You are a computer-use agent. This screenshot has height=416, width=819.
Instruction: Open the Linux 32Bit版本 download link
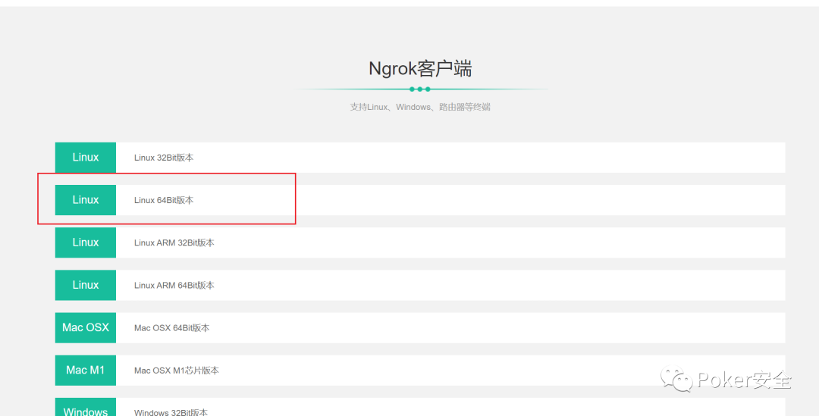click(x=164, y=158)
